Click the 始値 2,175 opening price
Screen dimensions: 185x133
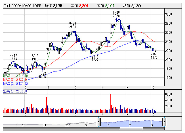[x=53, y=6]
